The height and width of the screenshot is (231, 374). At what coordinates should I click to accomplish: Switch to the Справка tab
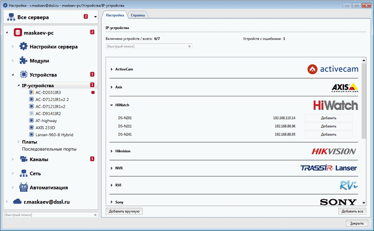pyautogui.click(x=138, y=15)
